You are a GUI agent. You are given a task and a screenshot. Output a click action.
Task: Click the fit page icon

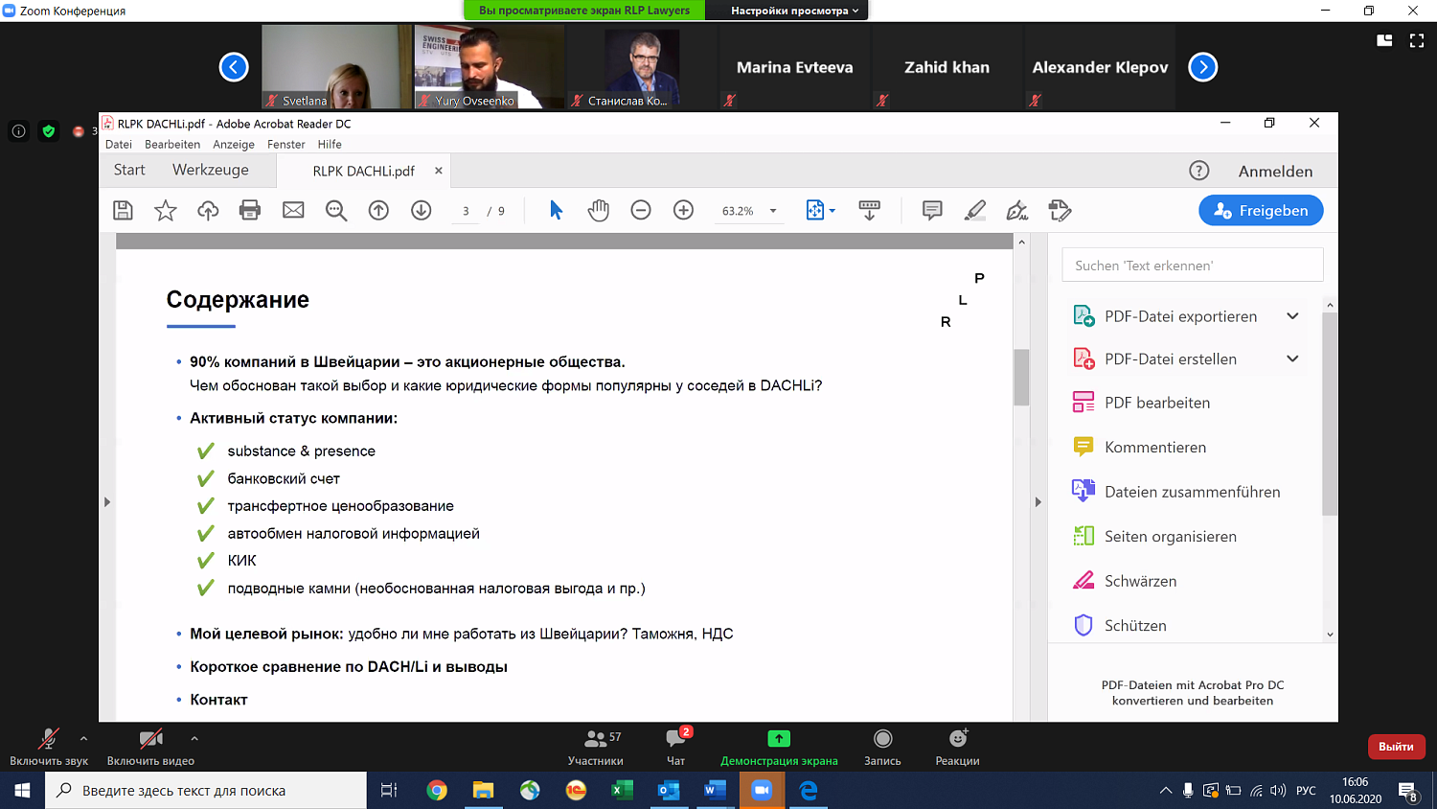(x=815, y=211)
